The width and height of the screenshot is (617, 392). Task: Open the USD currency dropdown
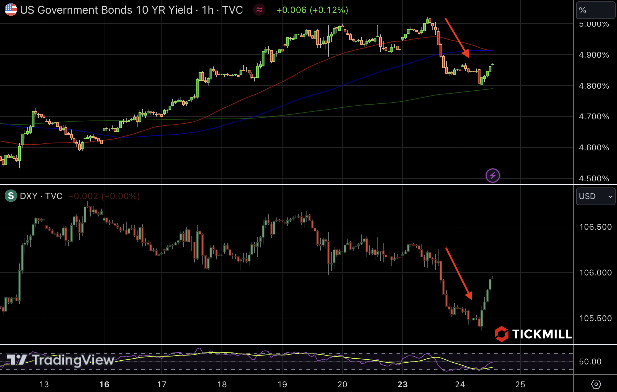click(x=596, y=196)
